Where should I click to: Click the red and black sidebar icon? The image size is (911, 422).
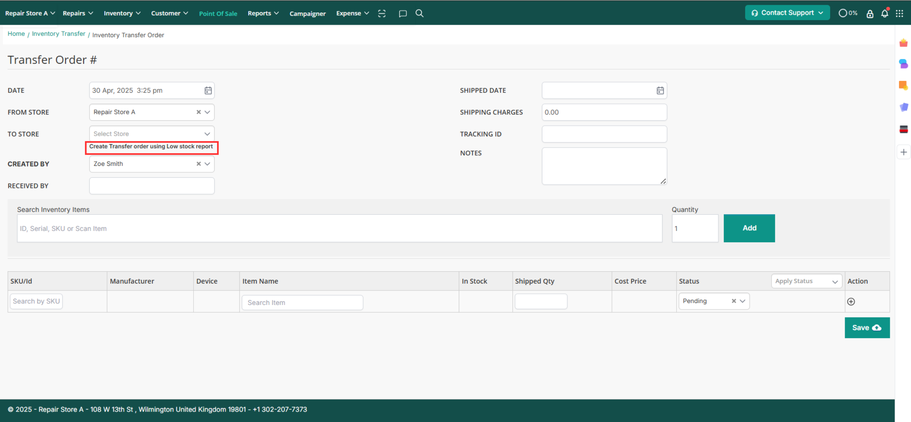903,129
